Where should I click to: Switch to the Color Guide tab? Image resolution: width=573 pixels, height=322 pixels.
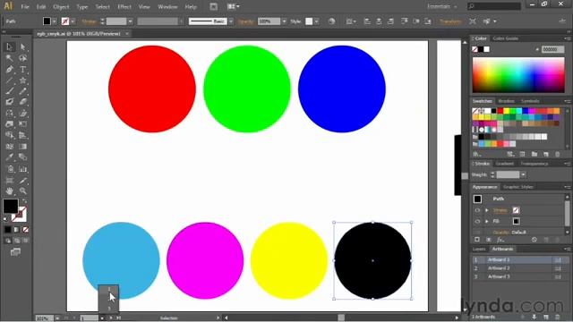coord(505,38)
